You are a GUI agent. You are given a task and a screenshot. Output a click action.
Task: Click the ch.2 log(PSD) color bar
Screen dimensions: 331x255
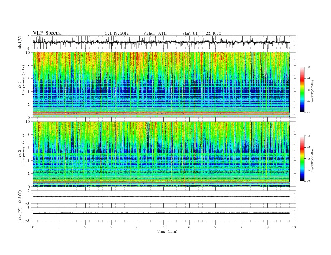302,158
